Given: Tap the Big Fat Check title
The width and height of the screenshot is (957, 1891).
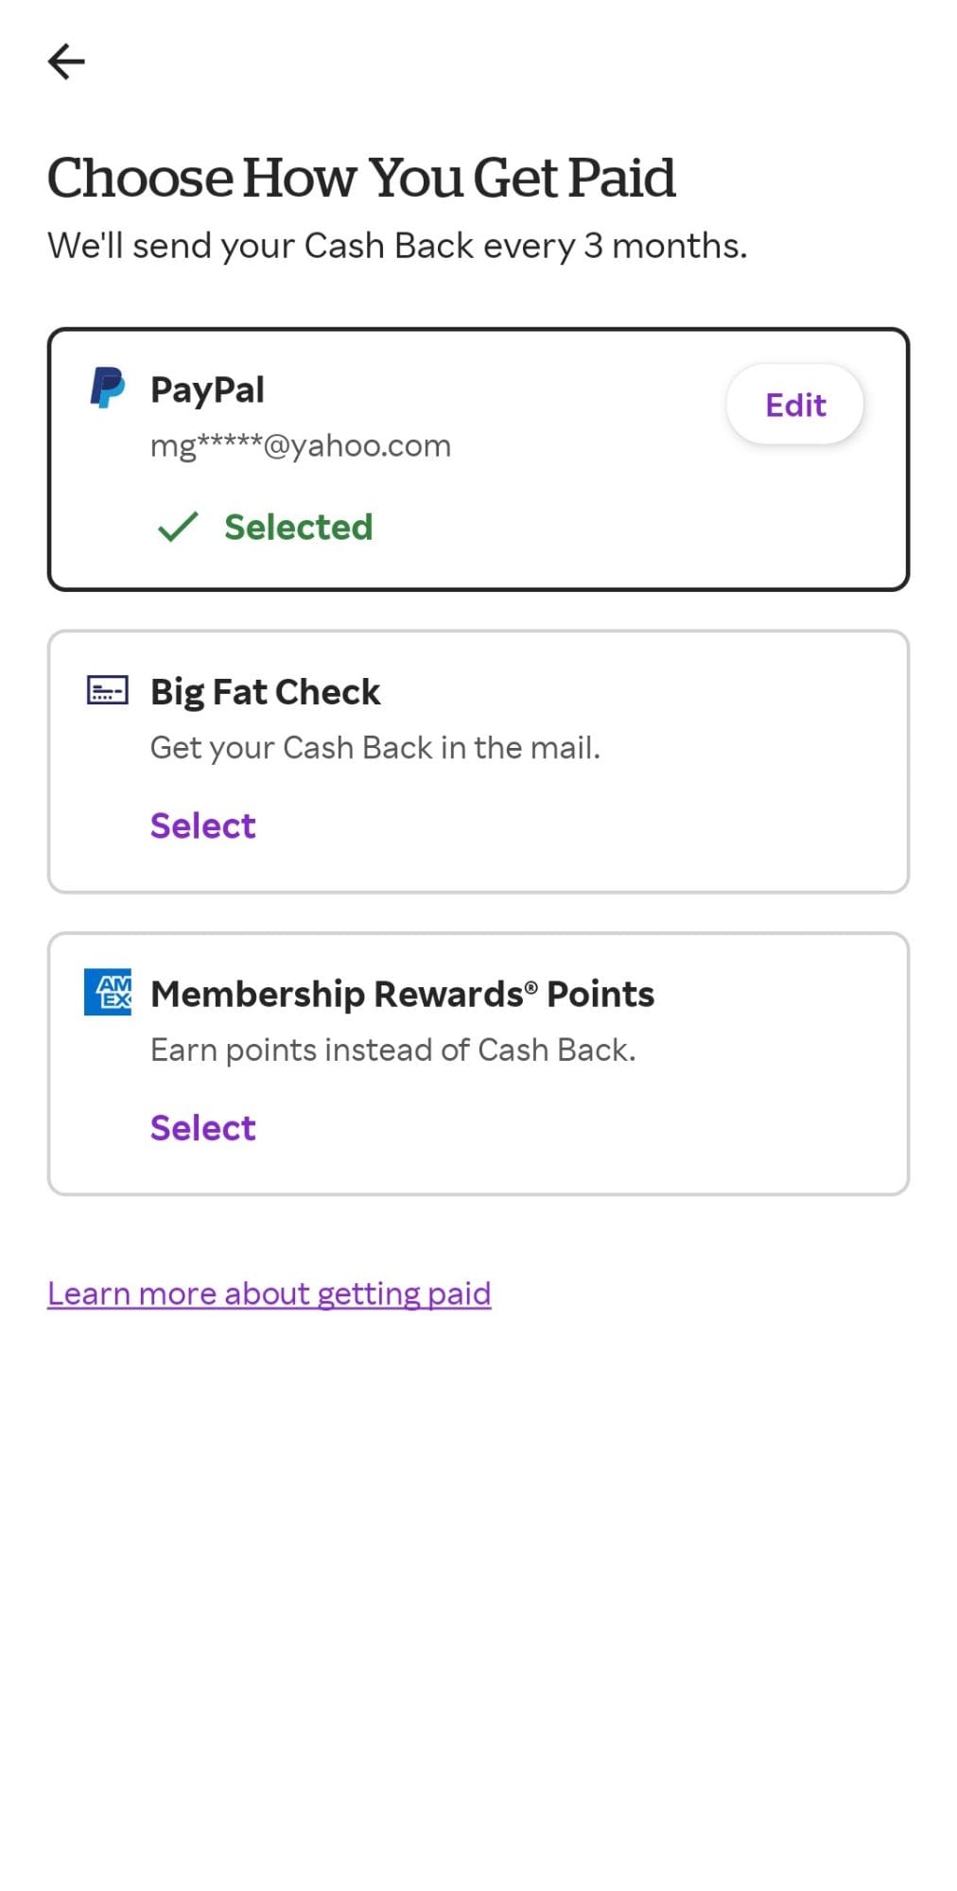Looking at the screenshot, I should click(265, 692).
